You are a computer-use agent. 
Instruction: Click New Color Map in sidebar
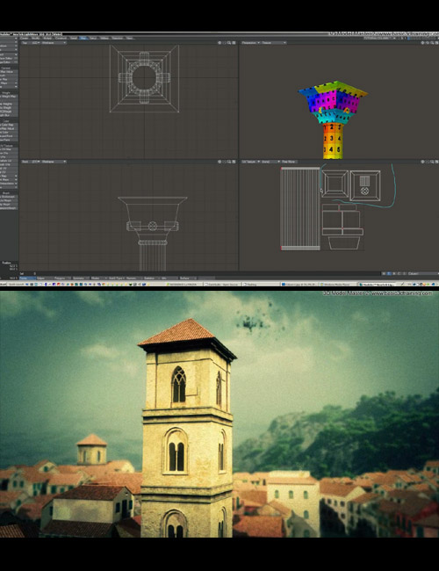pos(9,125)
